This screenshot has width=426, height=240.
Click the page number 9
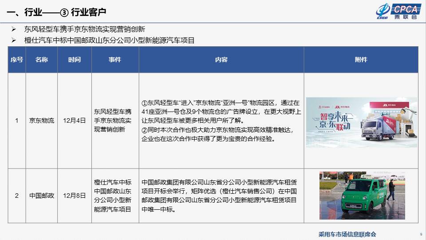(421, 234)
